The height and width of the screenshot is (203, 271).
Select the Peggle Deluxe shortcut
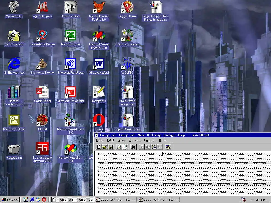pos(127,9)
